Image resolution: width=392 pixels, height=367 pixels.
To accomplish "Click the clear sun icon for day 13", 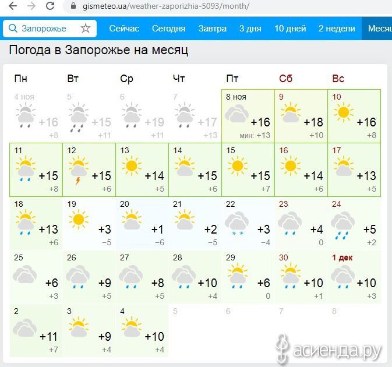I will pyautogui.click(x=132, y=165).
